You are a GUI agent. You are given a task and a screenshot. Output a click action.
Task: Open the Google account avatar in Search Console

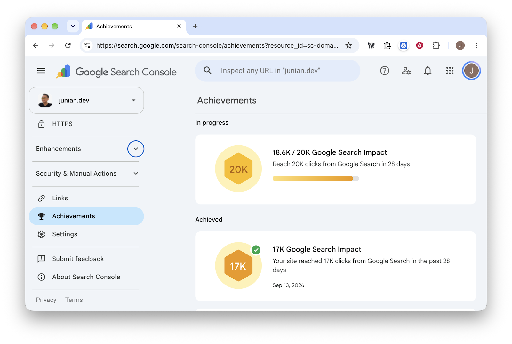(471, 71)
